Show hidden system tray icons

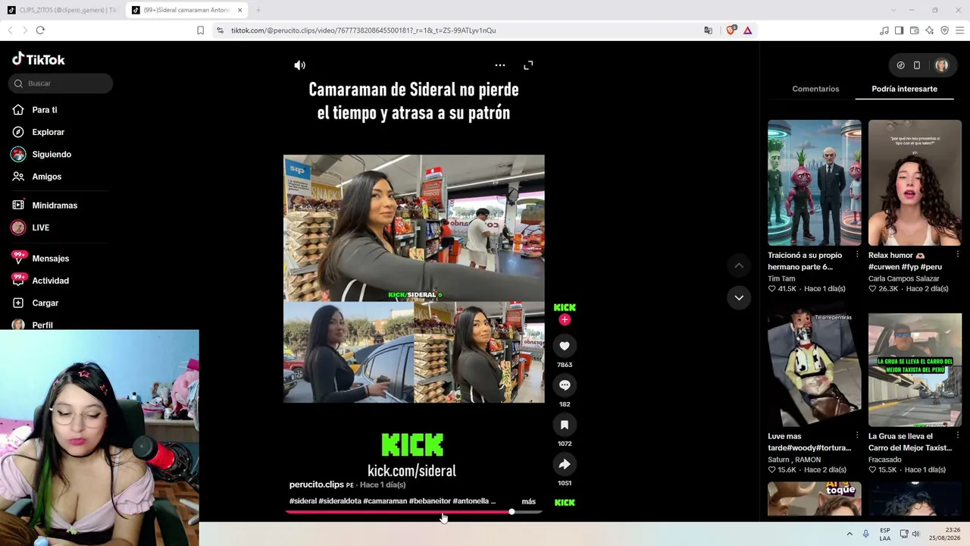coord(850,534)
